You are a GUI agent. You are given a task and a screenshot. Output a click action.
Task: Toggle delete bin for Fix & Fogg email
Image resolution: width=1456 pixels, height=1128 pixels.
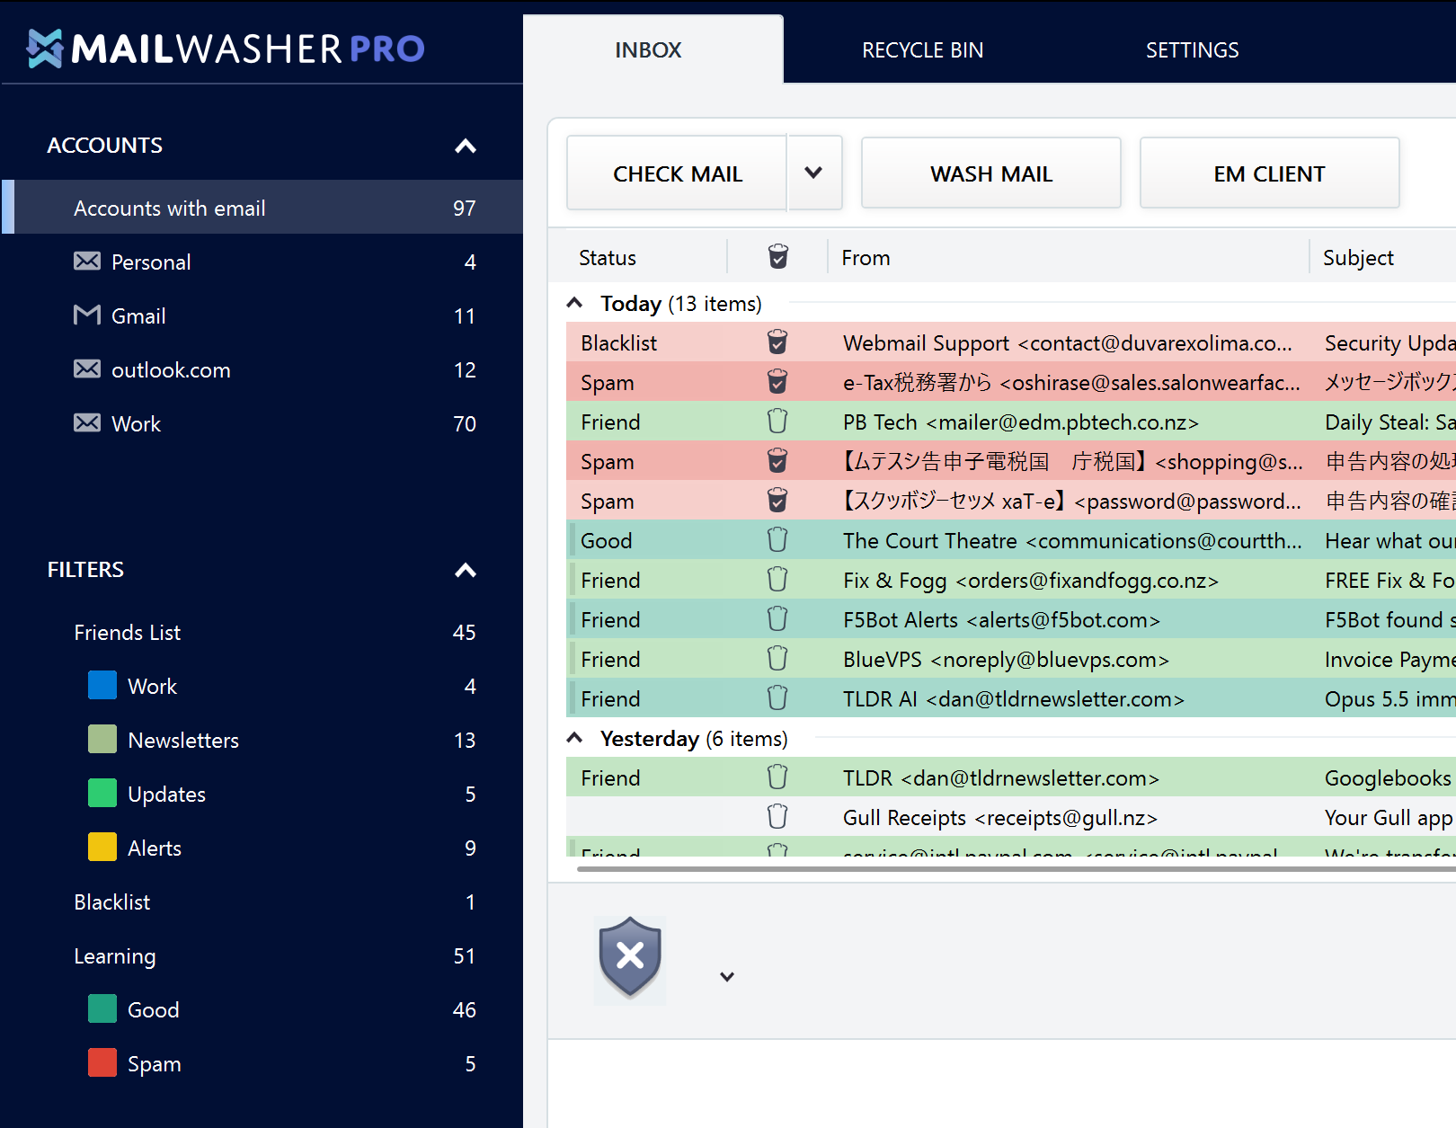(777, 580)
